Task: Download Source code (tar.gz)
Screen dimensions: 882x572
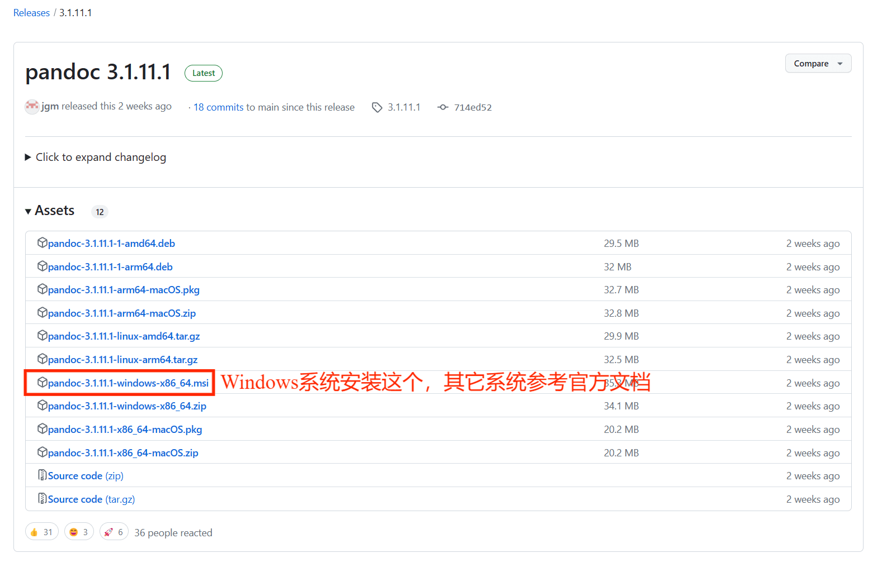Action: [x=91, y=499]
